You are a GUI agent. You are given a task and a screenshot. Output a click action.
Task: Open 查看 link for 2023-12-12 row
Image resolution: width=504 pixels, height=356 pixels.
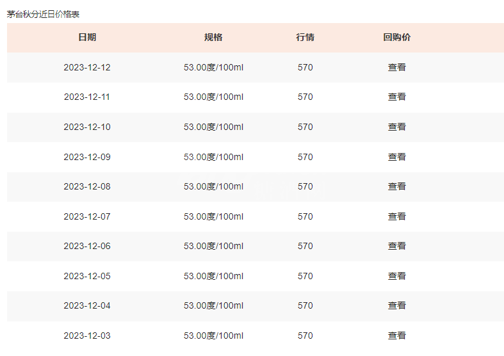point(396,67)
